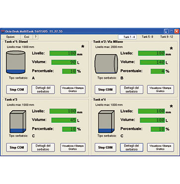
Task: Open Dettagli del serbatoio for Tank n°3
Action: (43, 147)
